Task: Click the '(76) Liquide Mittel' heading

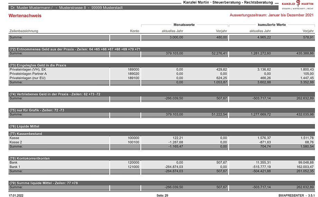Action: click(162, 126)
